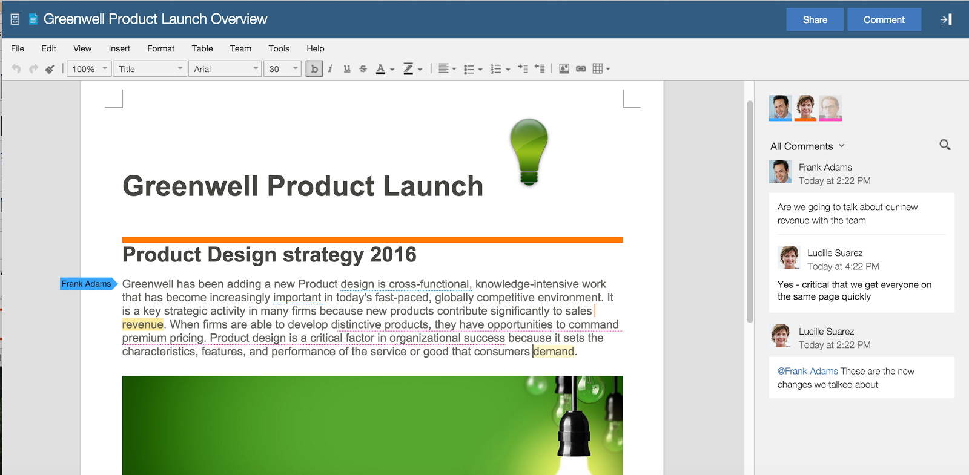Viewport: 969px width, 475px height.
Task: Click the Share button
Action: point(815,19)
